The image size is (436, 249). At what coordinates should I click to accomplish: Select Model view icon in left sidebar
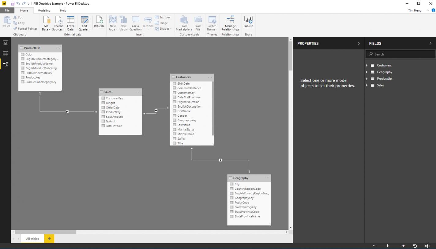5,64
